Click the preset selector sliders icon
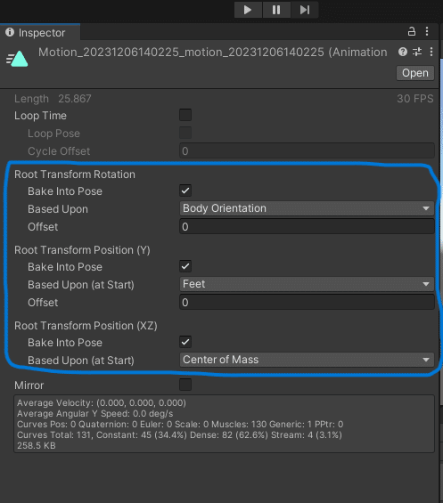 point(417,52)
